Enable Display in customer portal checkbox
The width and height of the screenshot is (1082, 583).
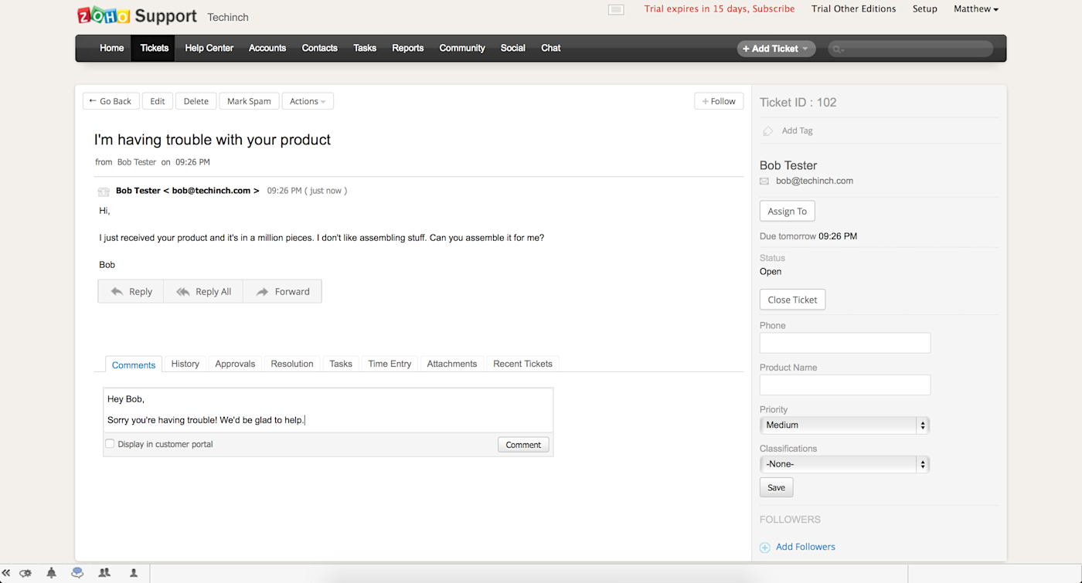pos(110,443)
